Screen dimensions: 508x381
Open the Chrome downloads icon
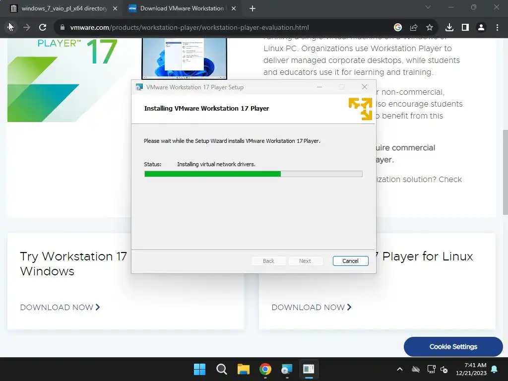tap(449, 27)
